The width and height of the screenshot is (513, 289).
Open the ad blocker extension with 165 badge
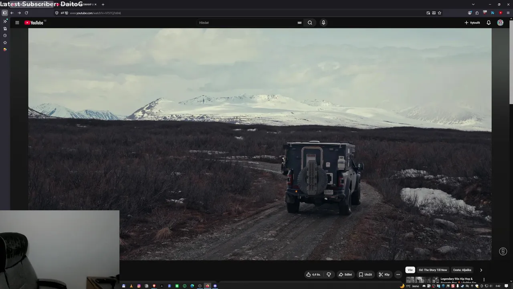coord(485,13)
